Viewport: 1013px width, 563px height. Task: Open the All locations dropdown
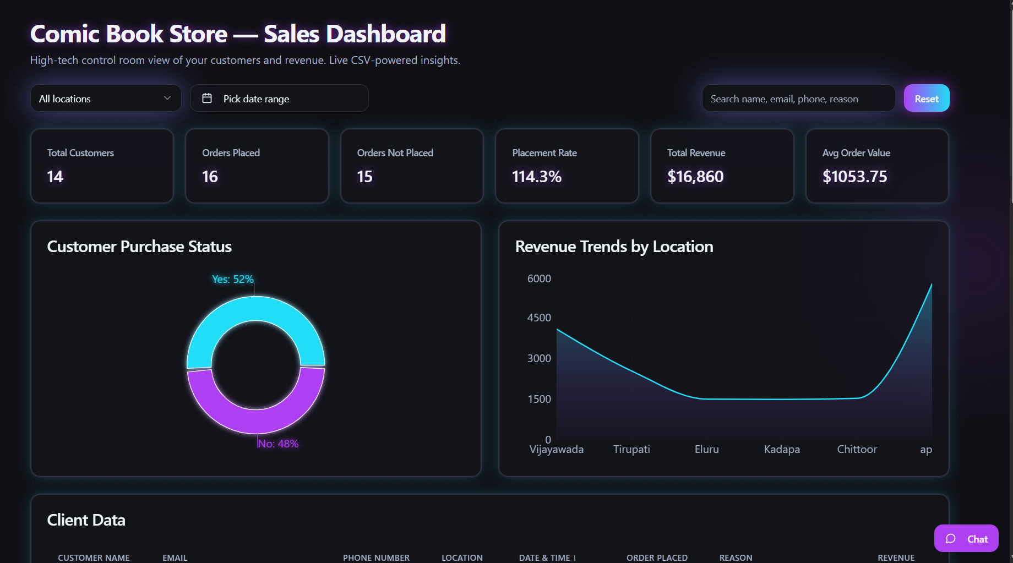[105, 98]
